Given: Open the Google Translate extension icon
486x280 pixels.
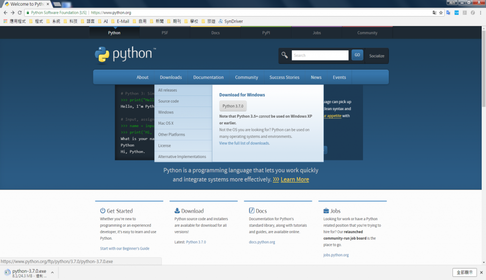Looking at the screenshot, I should pyautogui.click(x=449, y=13).
